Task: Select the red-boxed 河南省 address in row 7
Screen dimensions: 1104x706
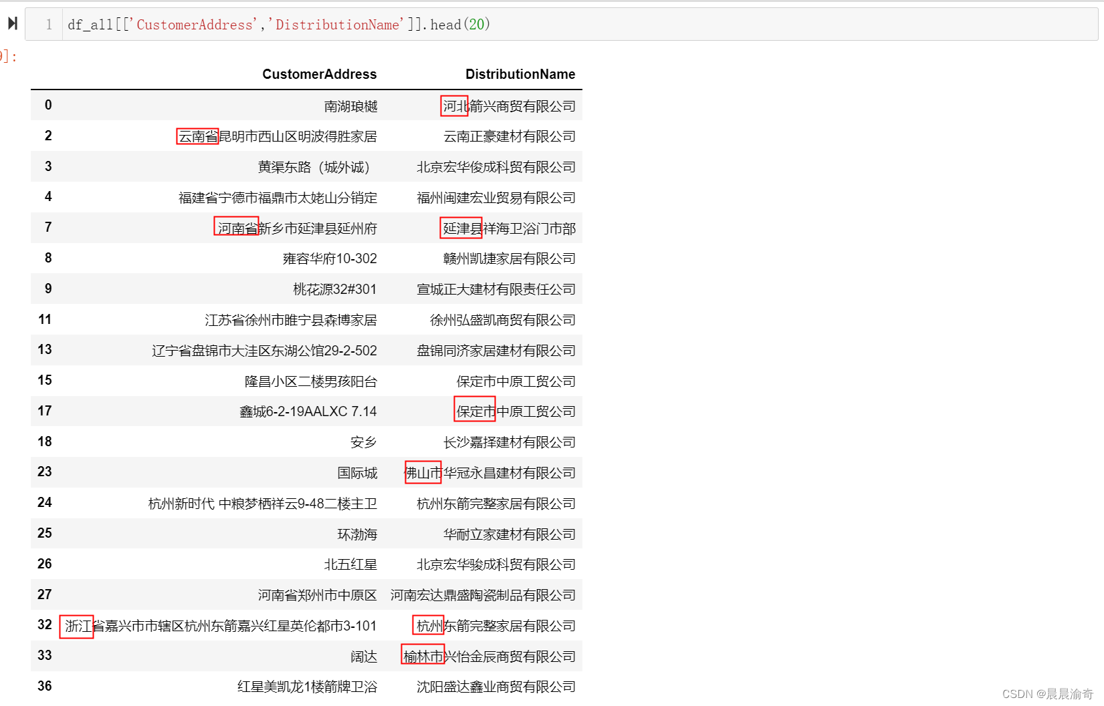Action: click(x=236, y=227)
